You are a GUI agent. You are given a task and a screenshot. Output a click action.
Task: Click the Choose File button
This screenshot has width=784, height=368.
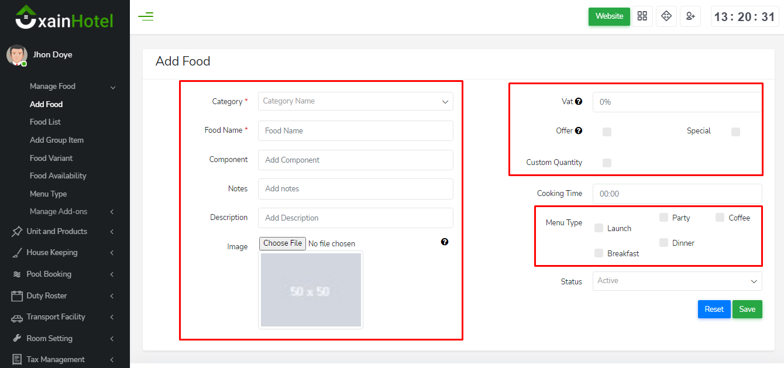click(283, 243)
